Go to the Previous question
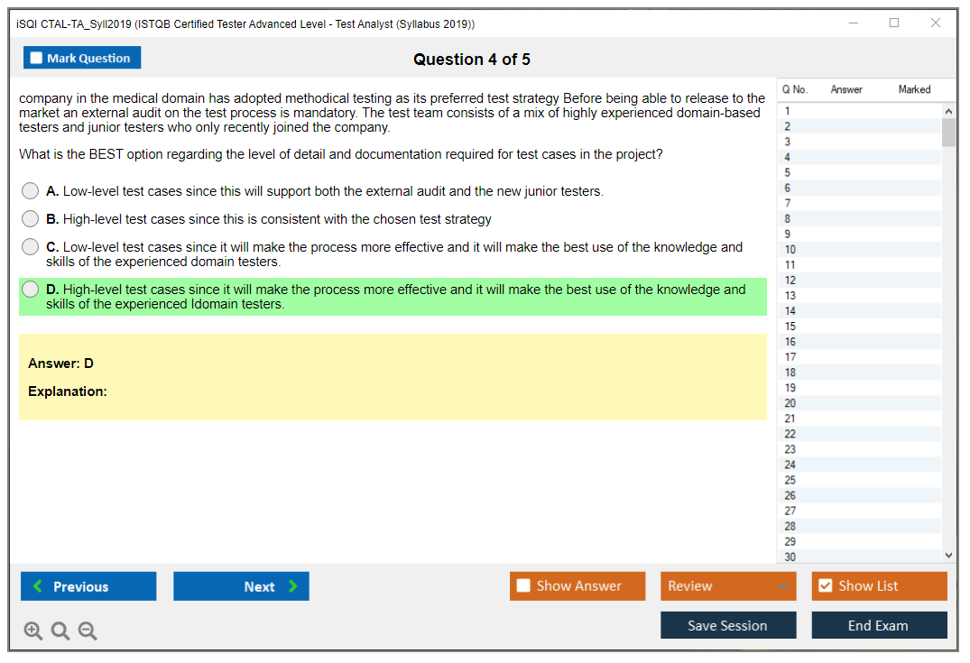970x663 pixels. click(x=88, y=586)
